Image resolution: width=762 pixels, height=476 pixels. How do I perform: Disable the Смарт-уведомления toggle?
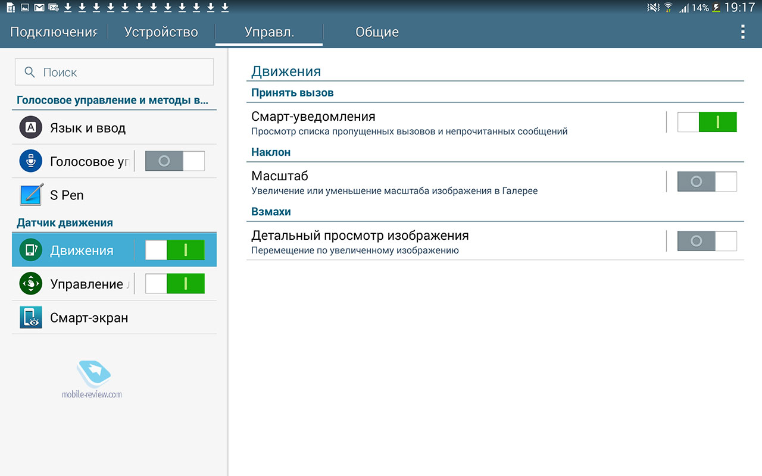coord(707,122)
